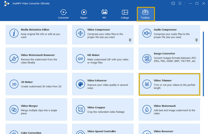Open the Video Reverser tool
The width and height of the screenshot is (208, 134).
click(169, 129)
